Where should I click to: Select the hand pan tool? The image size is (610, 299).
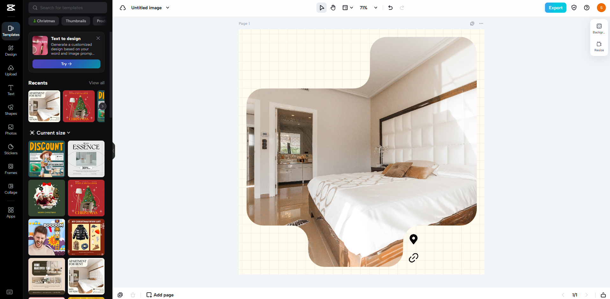pyautogui.click(x=333, y=8)
